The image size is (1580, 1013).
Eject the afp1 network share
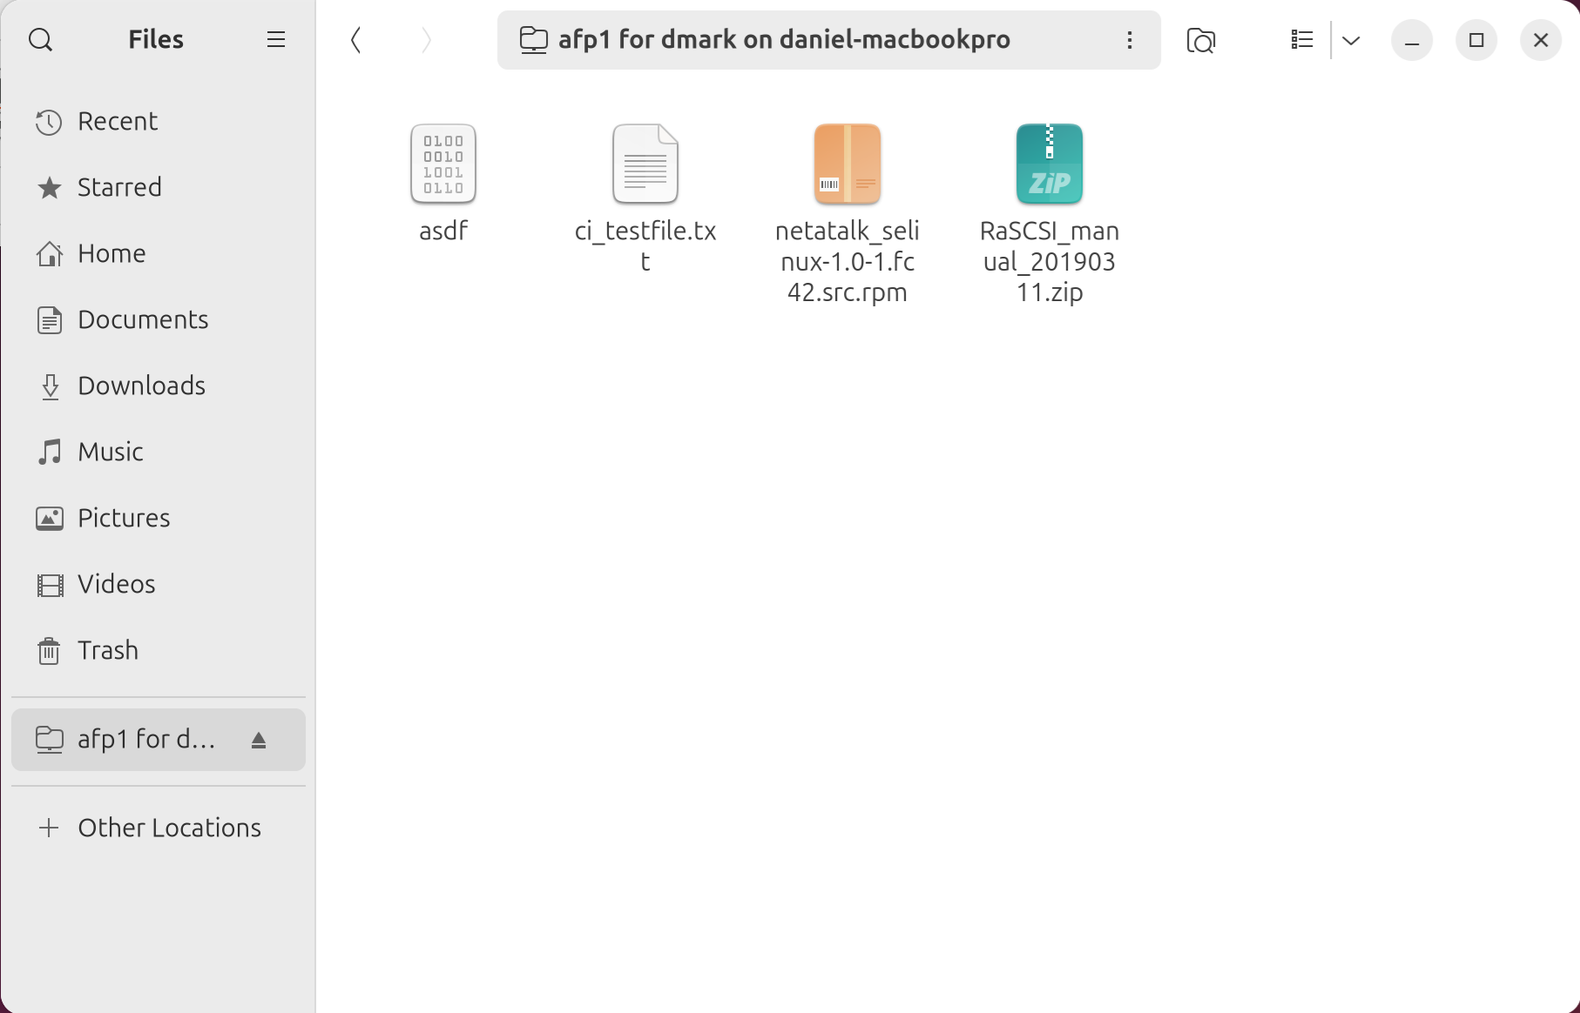(259, 739)
